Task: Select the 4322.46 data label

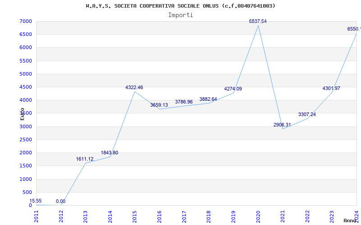Action: tap(134, 87)
